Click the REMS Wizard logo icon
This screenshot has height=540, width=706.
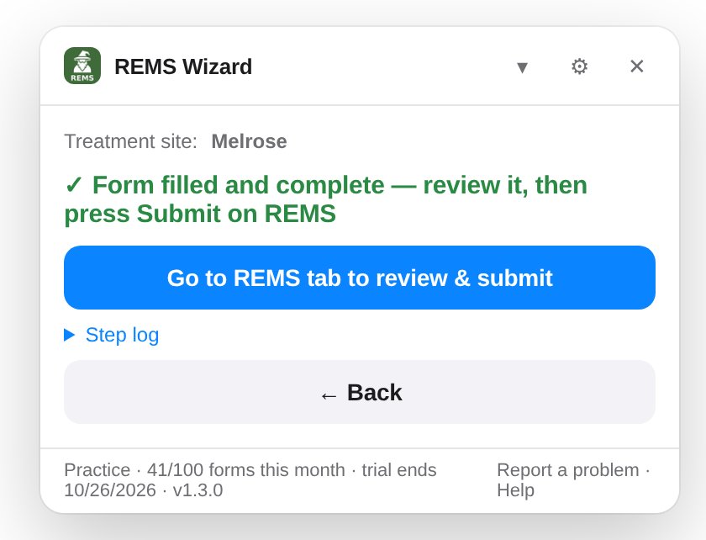point(82,66)
